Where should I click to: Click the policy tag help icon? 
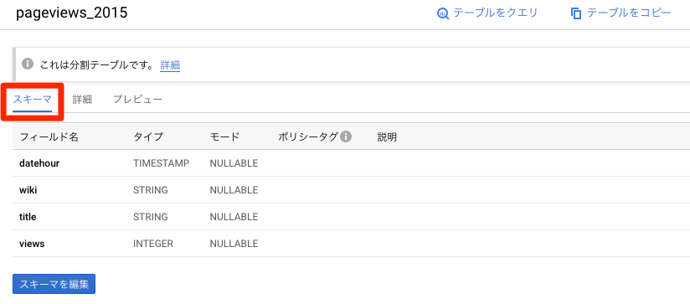(346, 137)
